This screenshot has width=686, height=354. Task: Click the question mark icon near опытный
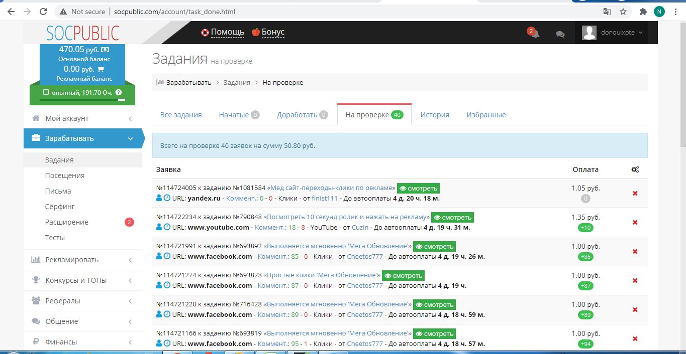tap(119, 92)
